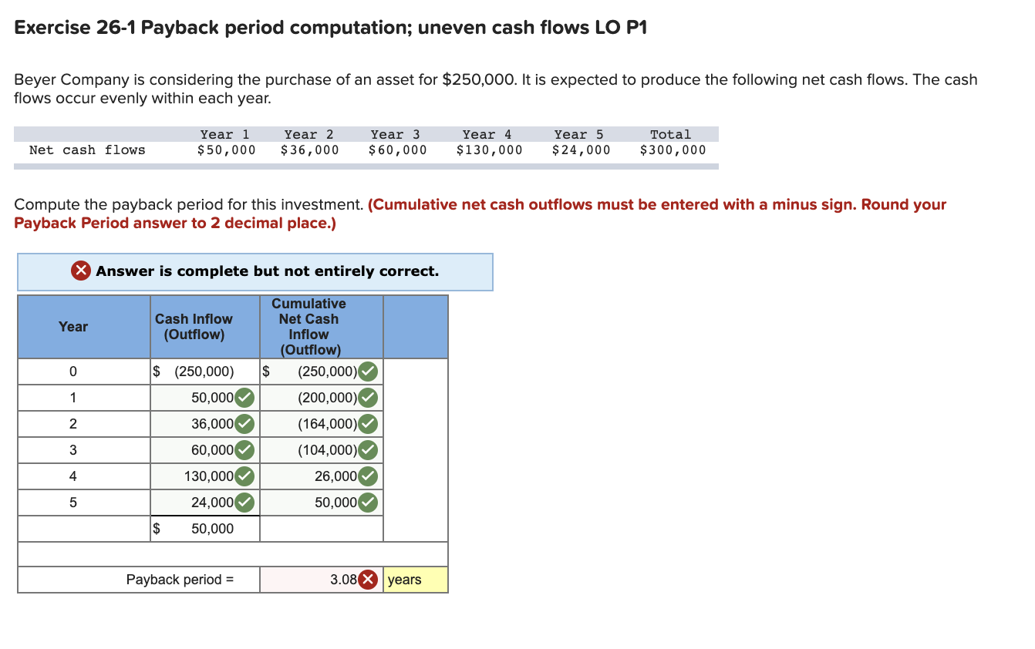Select the Year 5 cash inflow 24,000 cell
This screenshot has width=1035, height=649.
[204, 503]
